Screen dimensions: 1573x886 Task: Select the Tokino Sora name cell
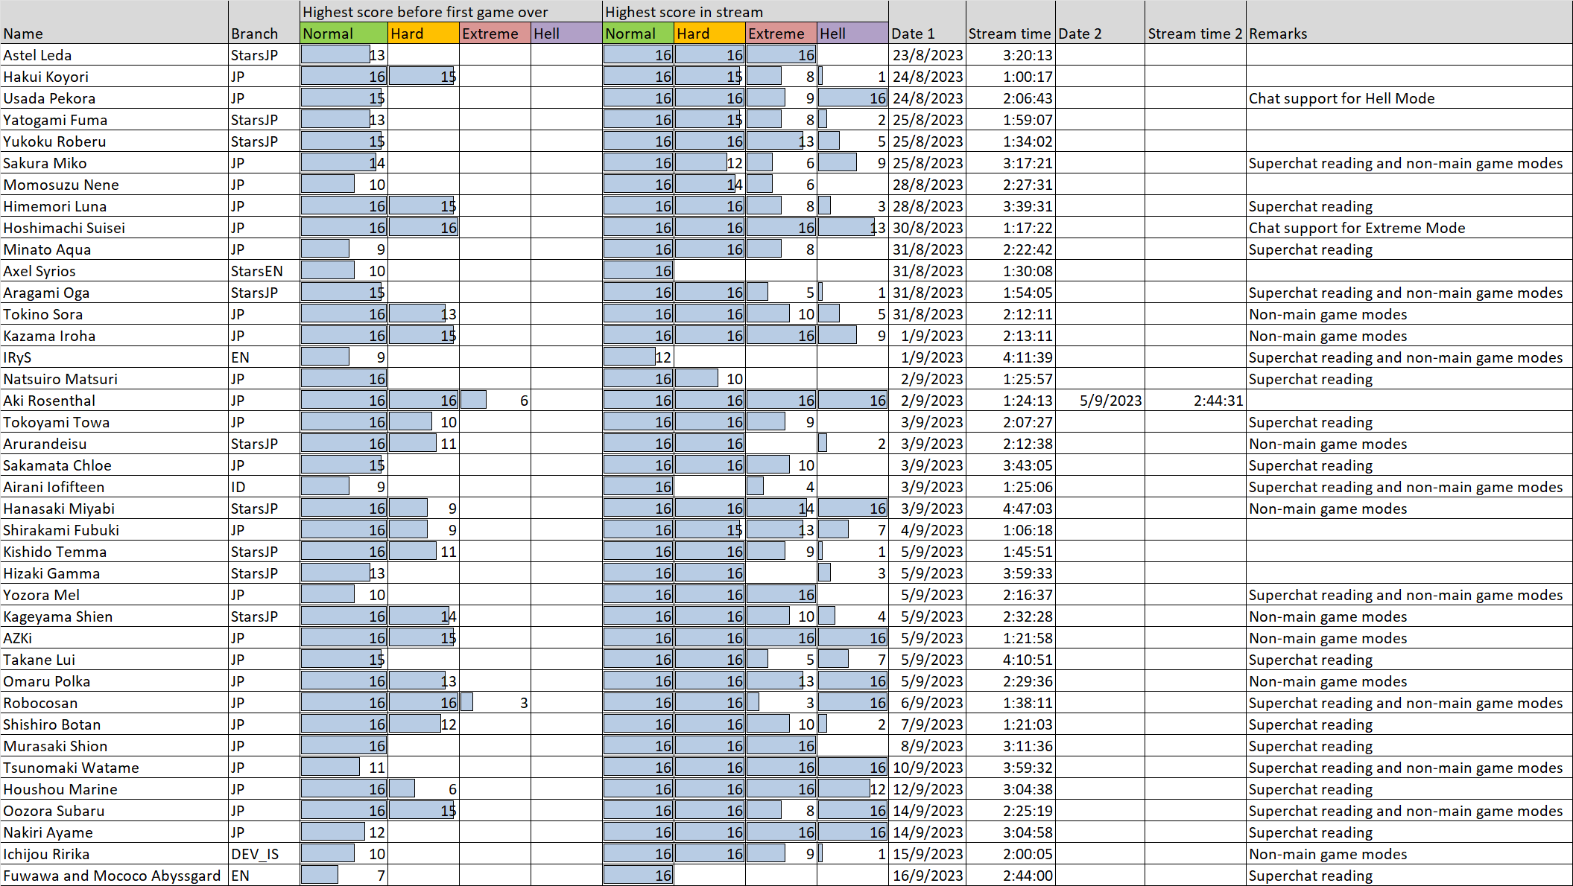pyautogui.click(x=114, y=314)
